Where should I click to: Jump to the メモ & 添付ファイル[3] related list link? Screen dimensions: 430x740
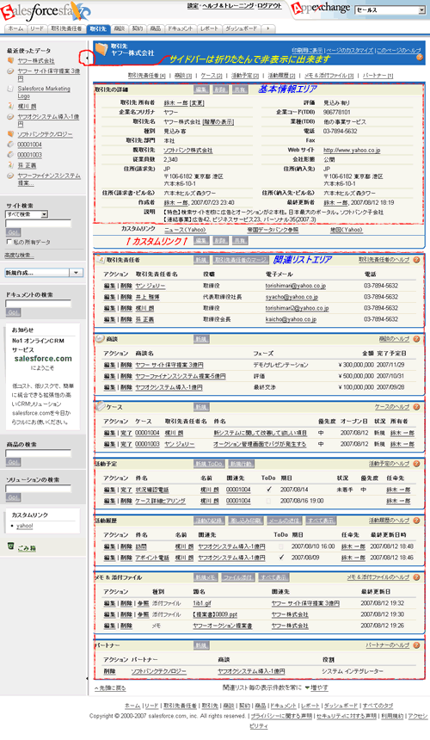tap(329, 76)
